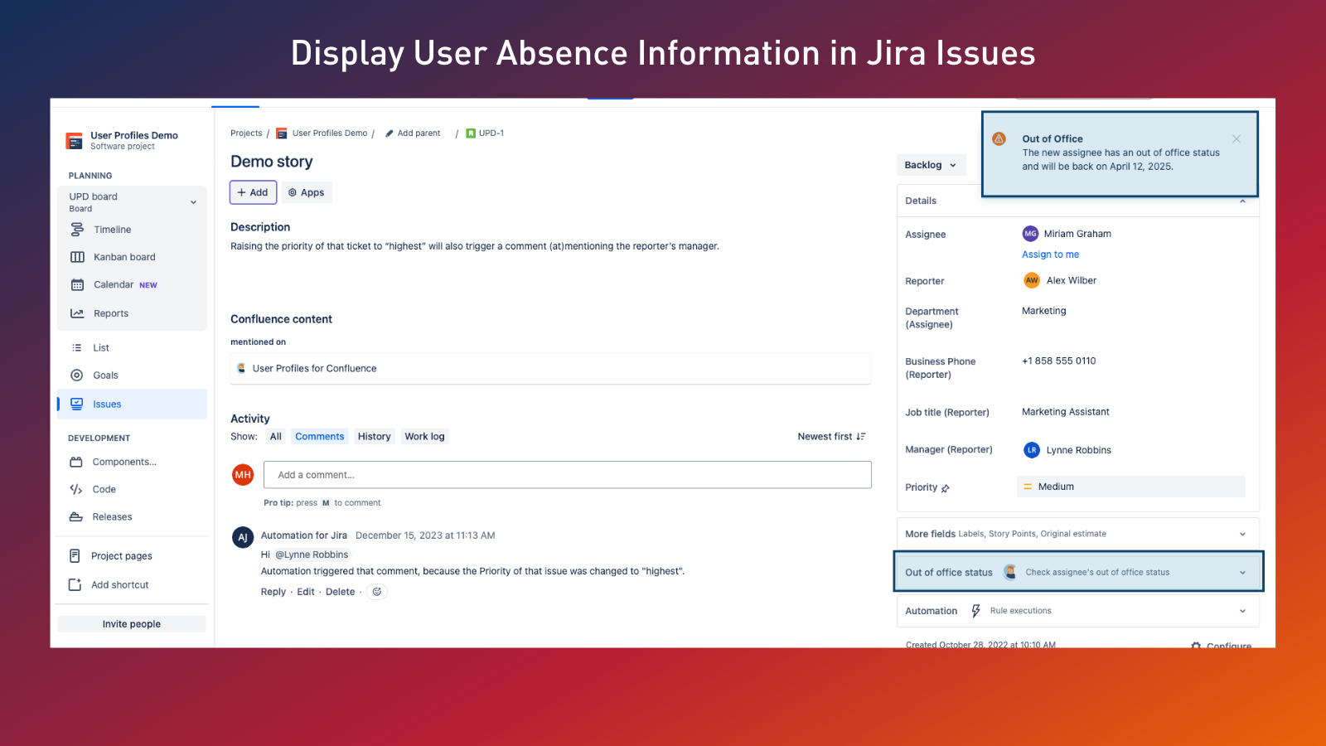Click the pin icon beside Priority
Image resolution: width=1326 pixels, height=746 pixels.
[x=946, y=488]
